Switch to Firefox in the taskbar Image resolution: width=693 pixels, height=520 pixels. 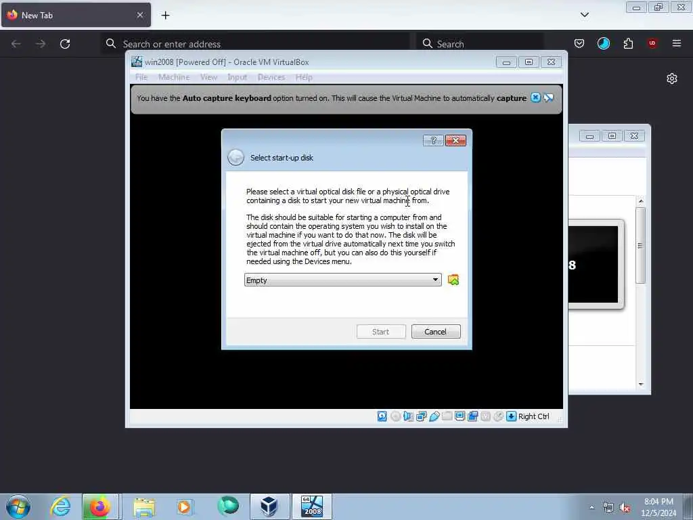pos(100,506)
